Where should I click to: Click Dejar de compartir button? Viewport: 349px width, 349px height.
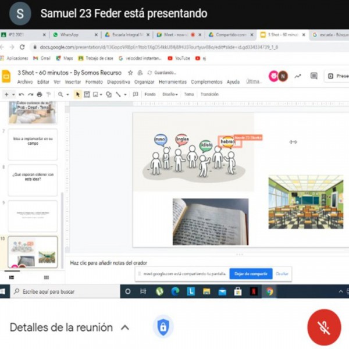point(251,274)
